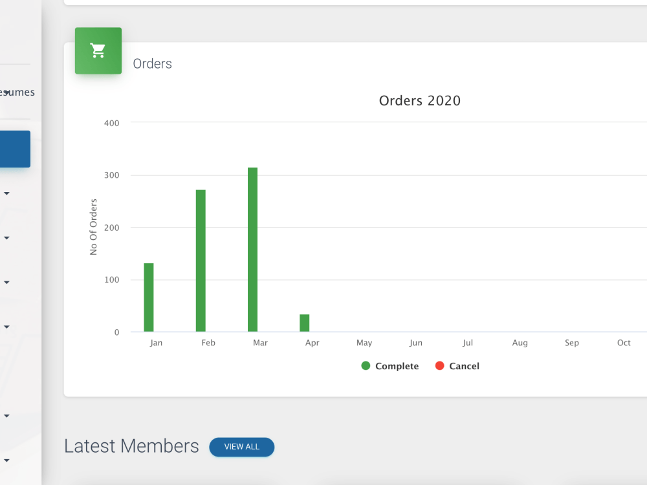The height and width of the screenshot is (485, 647).
Task: Click the Latest Members heading
Action: (x=131, y=446)
